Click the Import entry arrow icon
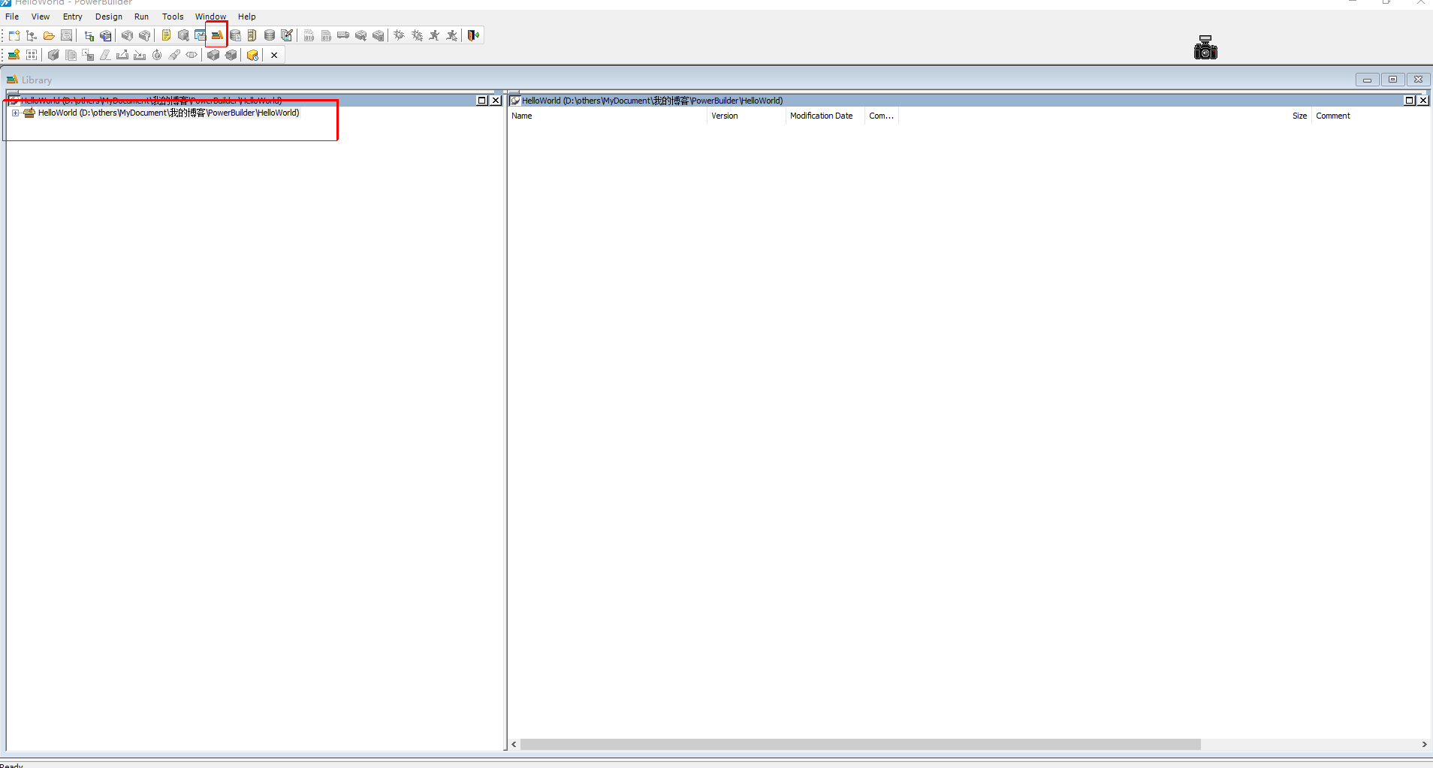 140,55
